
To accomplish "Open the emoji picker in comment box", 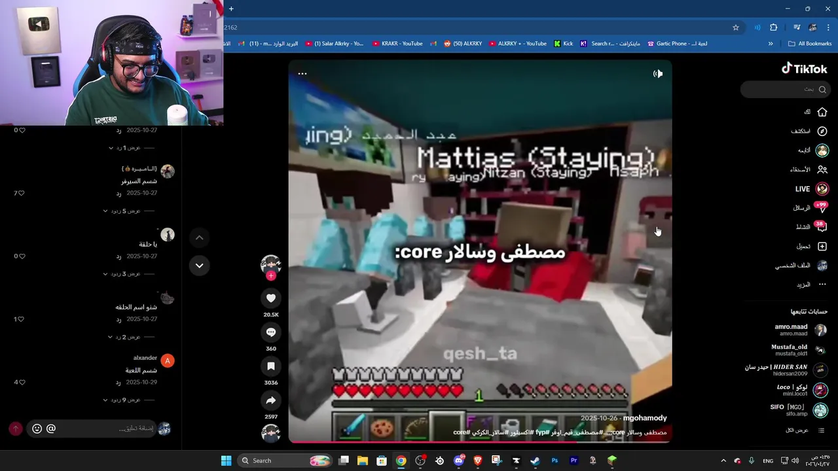I will tap(37, 428).
